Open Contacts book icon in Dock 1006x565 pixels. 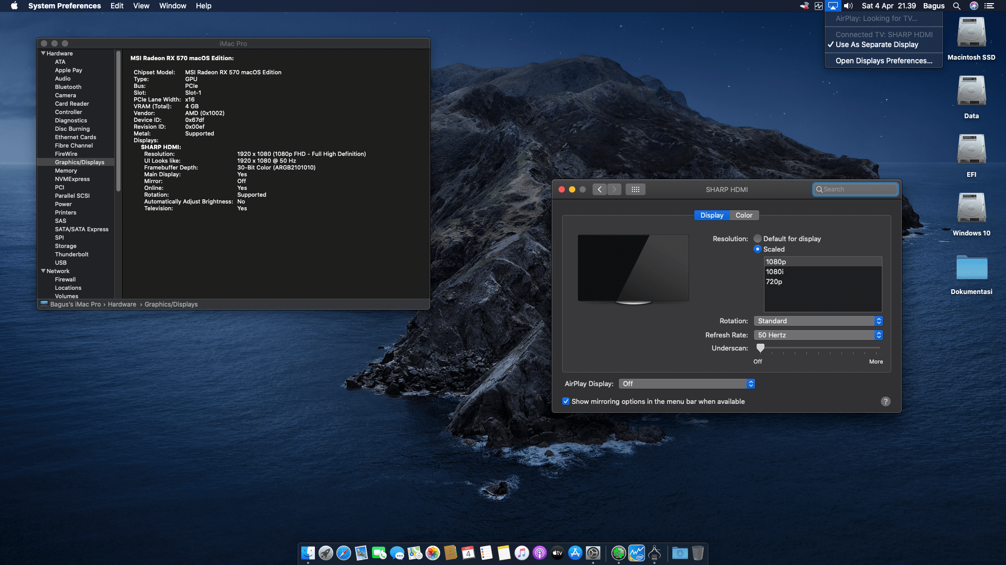pyautogui.click(x=451, y=553)
